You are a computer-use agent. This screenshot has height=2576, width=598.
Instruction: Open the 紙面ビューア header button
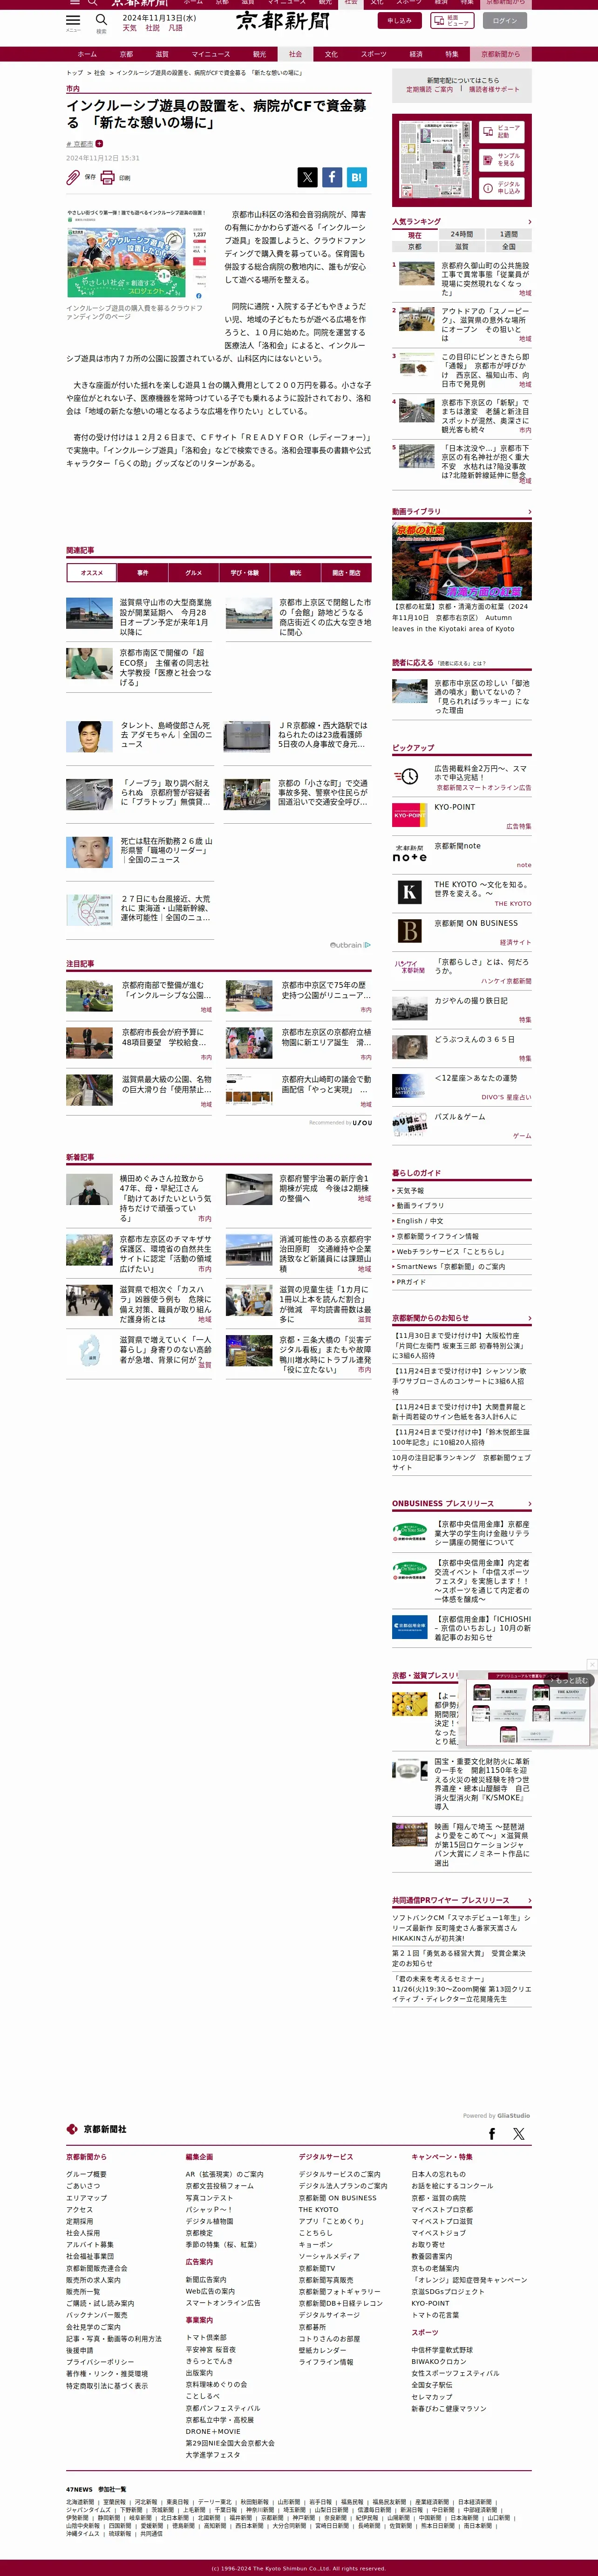(x=453, y=20)
